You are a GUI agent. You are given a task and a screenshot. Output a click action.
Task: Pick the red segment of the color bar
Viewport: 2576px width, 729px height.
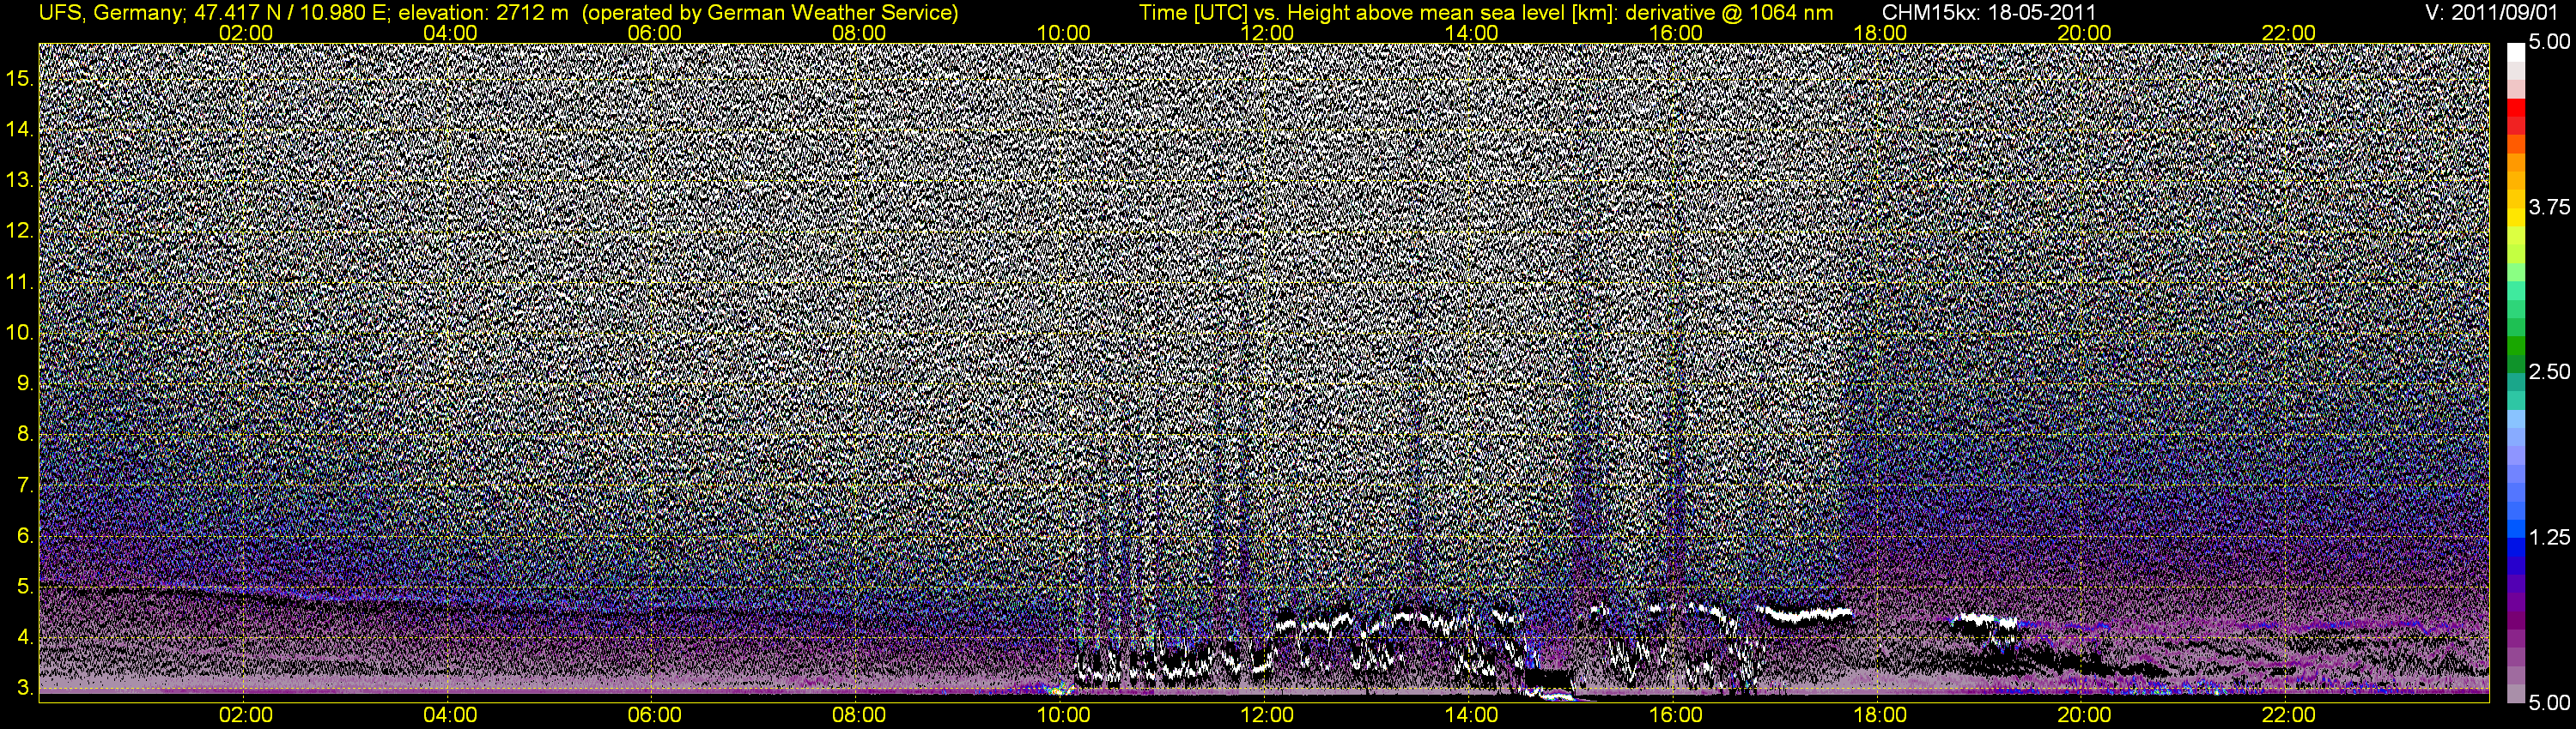click(x=2516, y=108)
